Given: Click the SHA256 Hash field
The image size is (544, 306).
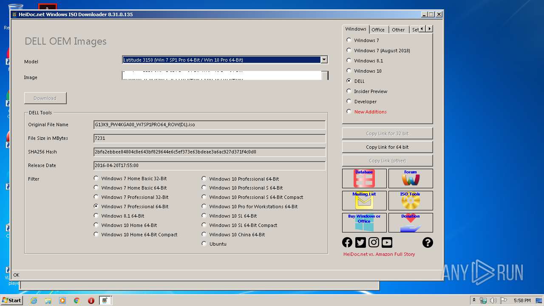Looking at the screenshot, I should (210, 152).
